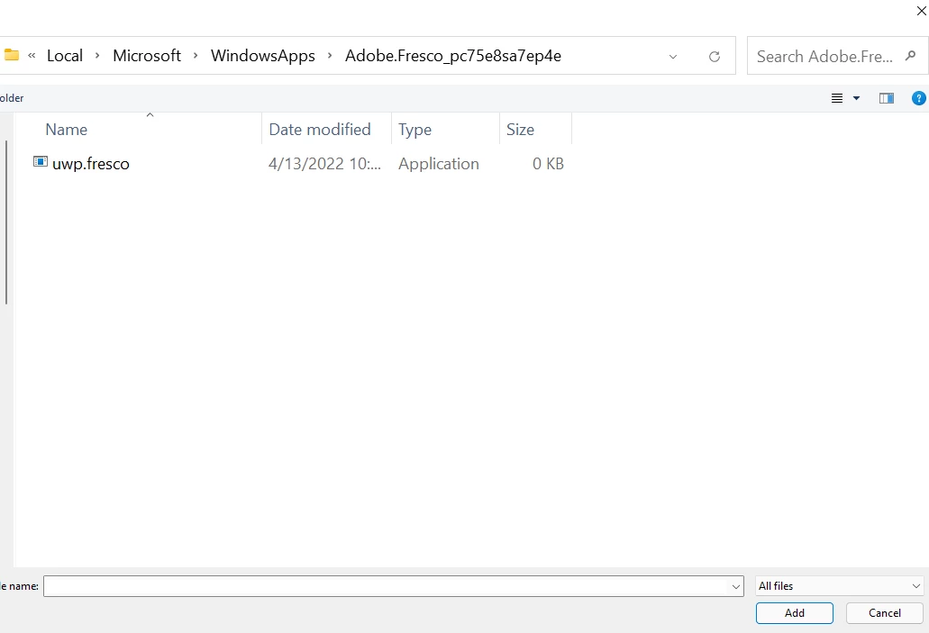Open the All files filter dropdown
Image resolution: width=929 pixels, height=633 pixels.
tap(839, 586)
